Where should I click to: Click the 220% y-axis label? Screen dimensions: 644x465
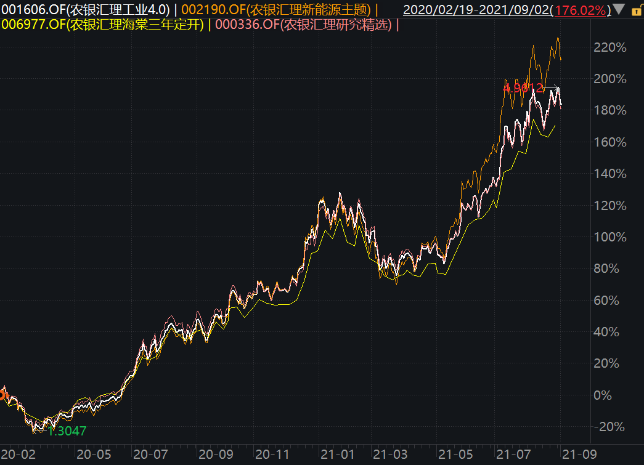tap(610, 47)
